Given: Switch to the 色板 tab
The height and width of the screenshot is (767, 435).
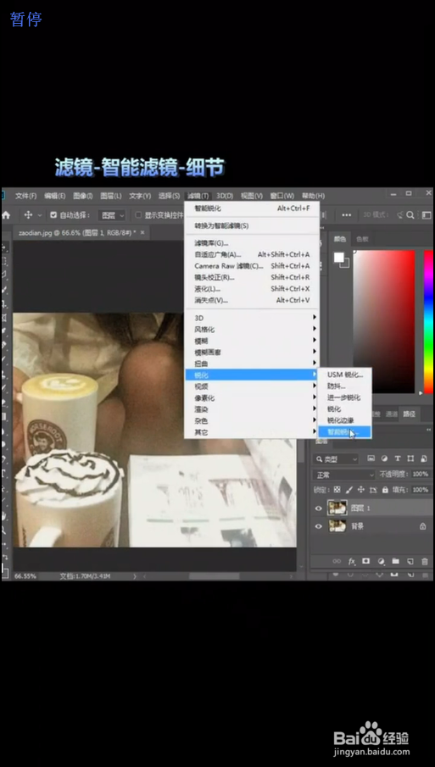Looking at the screenshot, I should [362, 239].
